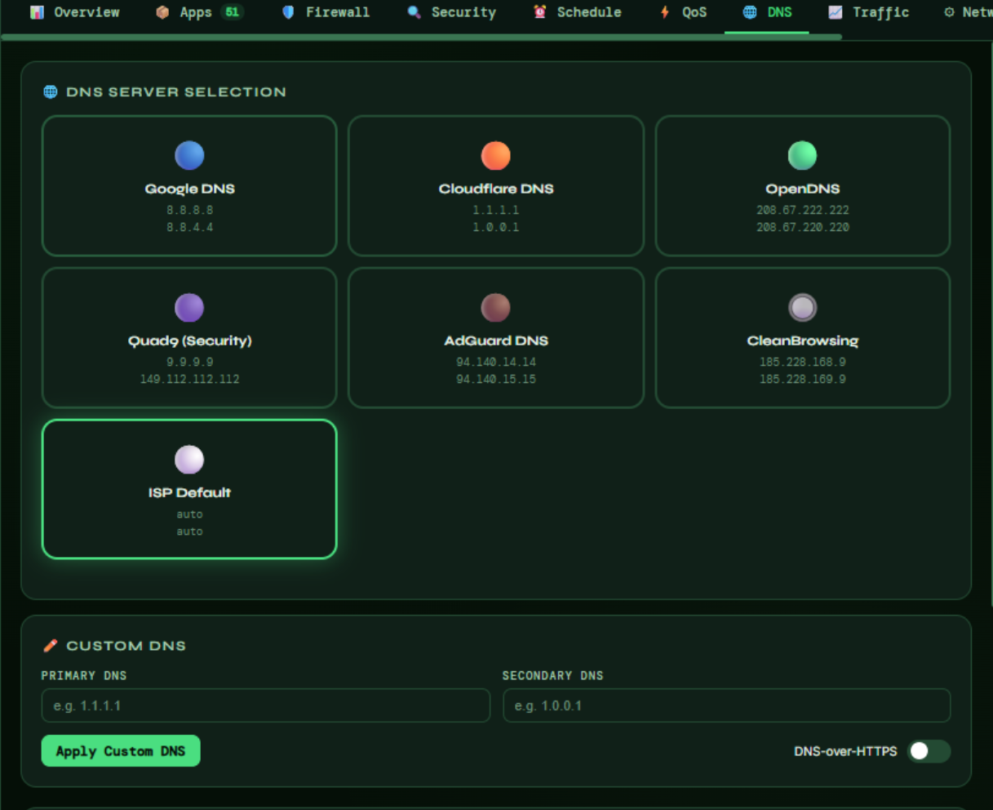993x810 pixels.
Task: Choose the ISP Default card title
Action: [189, 492]
